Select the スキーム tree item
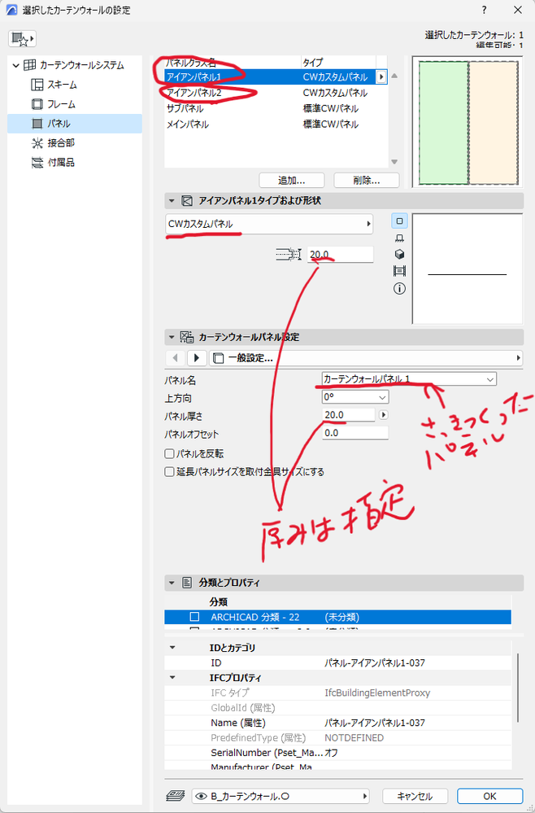Screen dimensions: 535x813 54,85
